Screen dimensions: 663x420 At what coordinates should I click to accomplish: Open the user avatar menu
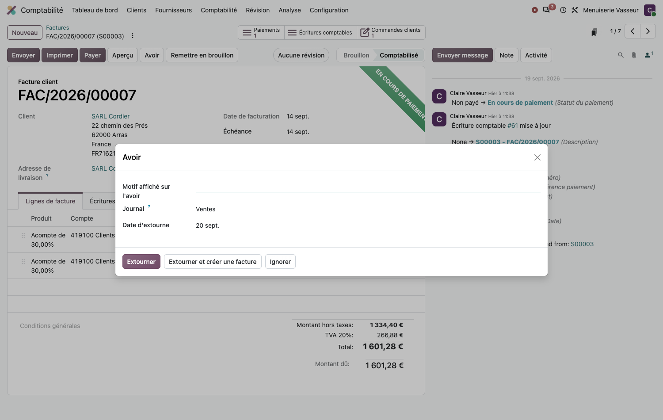coord(650,10)
